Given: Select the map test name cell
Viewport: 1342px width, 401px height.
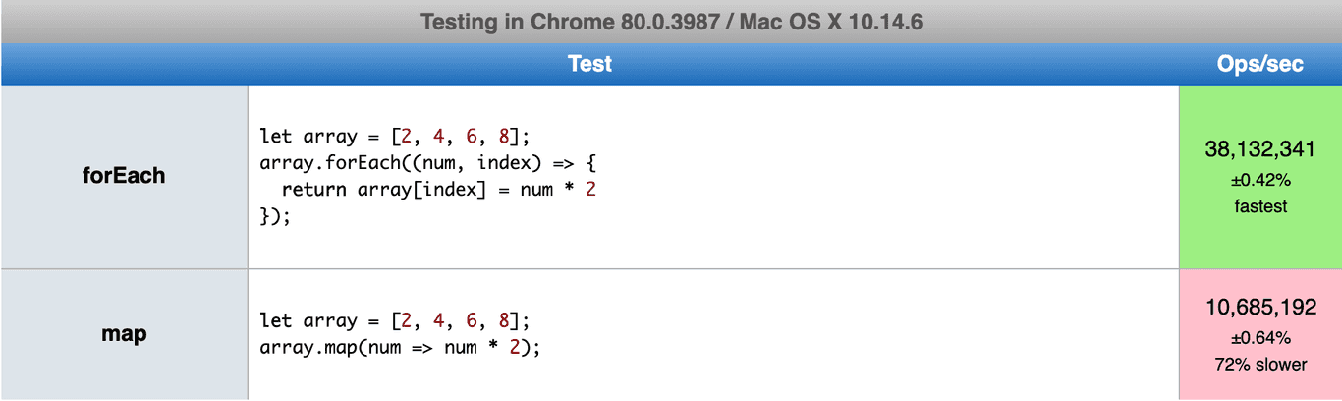Looking at the screenshot, I should (x=124, y=334).
